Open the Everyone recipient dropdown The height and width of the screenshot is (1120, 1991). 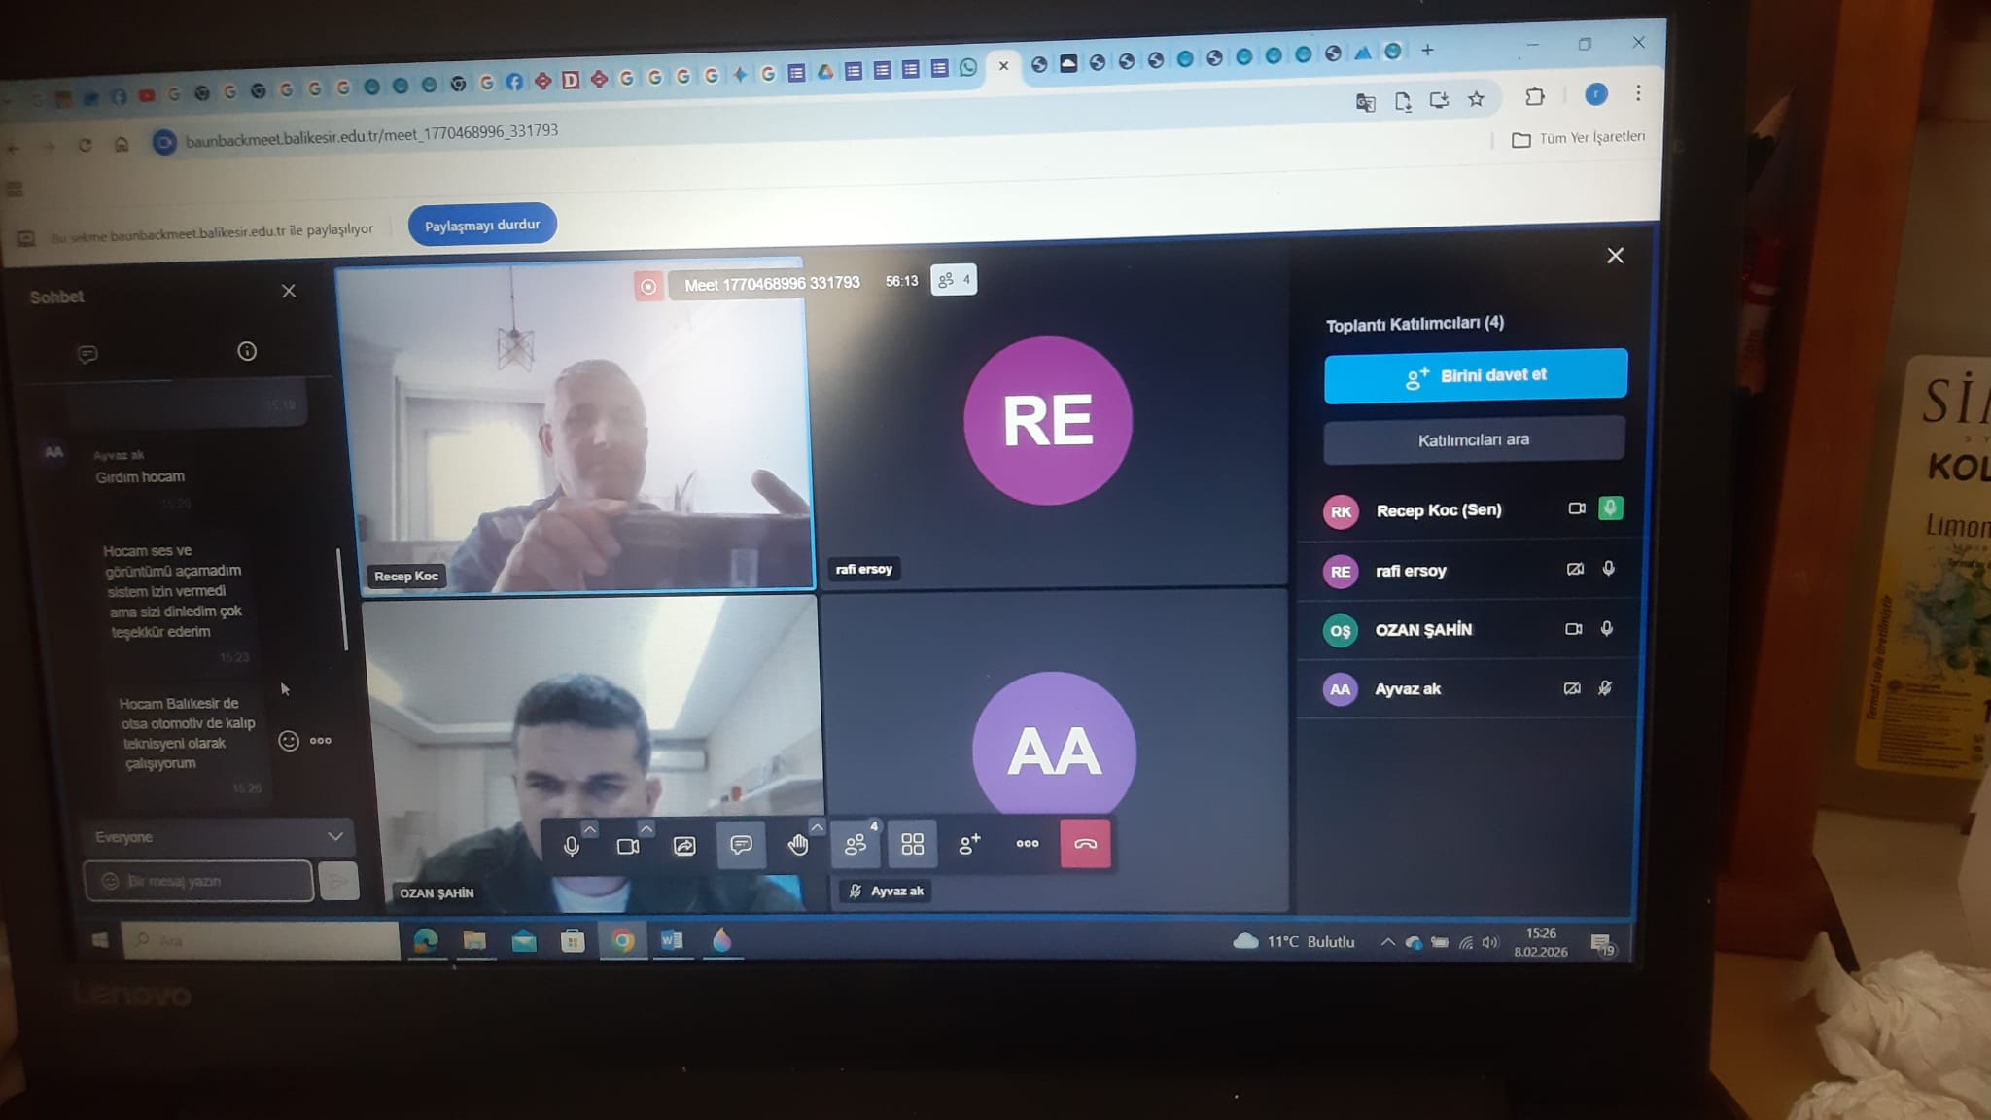[x=218, y=837]
